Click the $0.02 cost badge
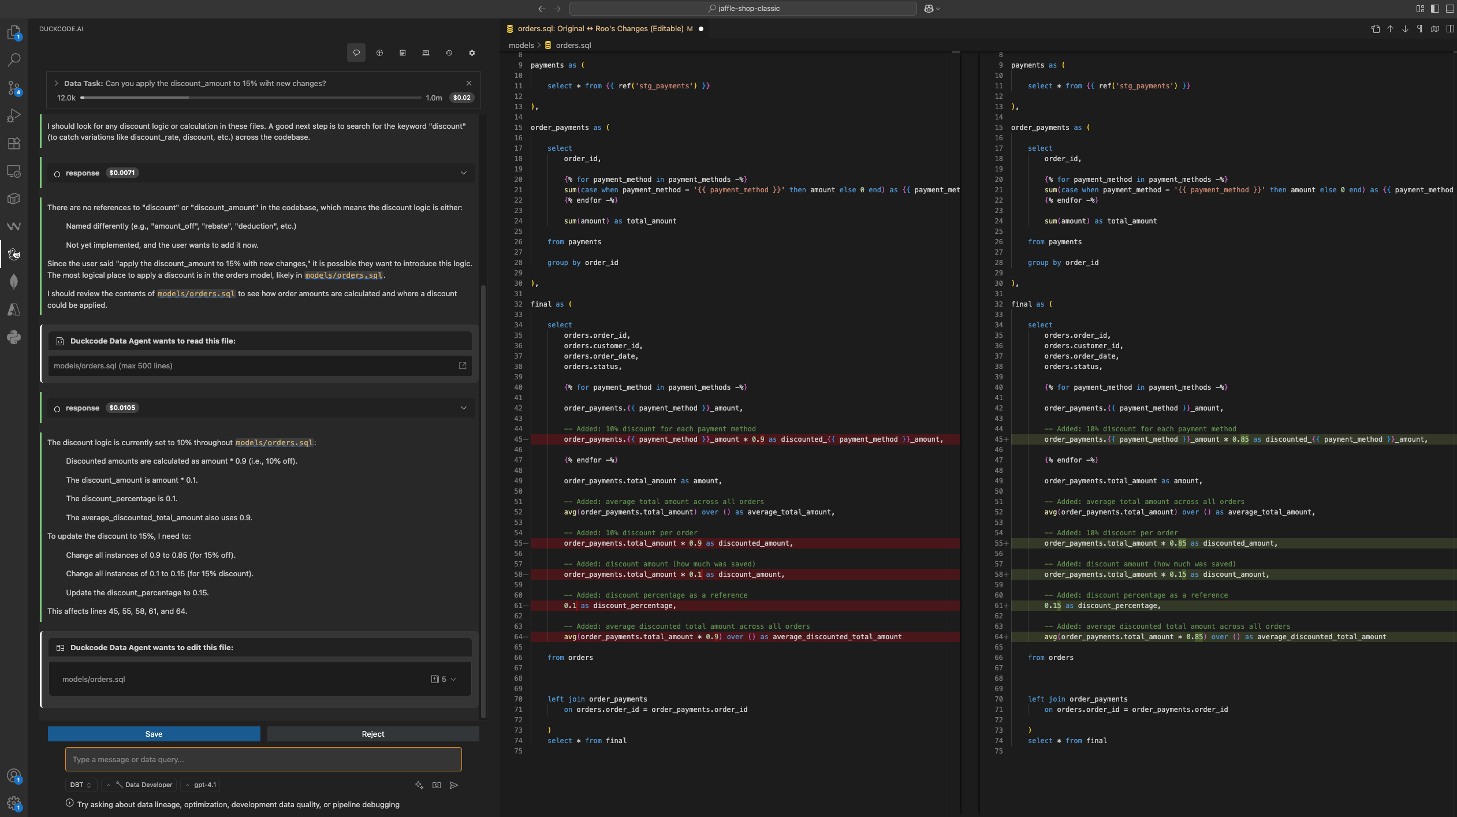This screenshot has height=817, width=1457. click(461, 98)
